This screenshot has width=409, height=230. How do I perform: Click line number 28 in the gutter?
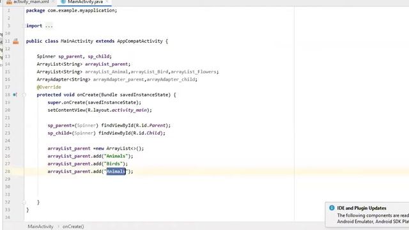[x=7, y=171]
